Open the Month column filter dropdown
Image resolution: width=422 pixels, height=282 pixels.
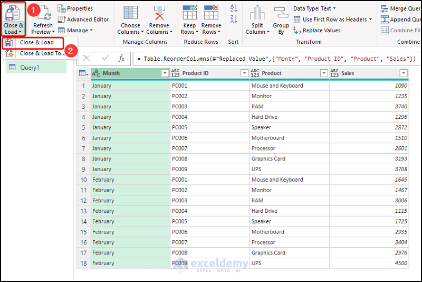coord(165,73)
